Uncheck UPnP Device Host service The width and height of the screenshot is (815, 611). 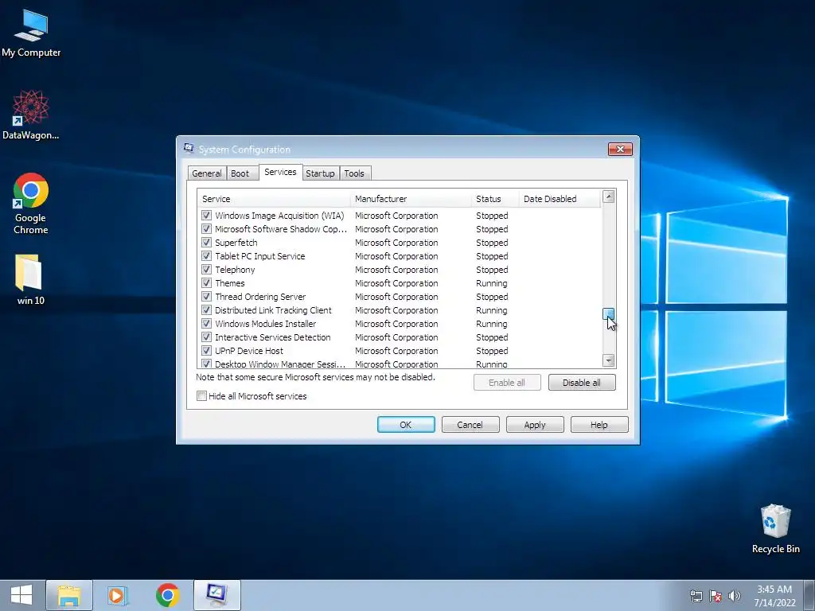coord(206,350)
